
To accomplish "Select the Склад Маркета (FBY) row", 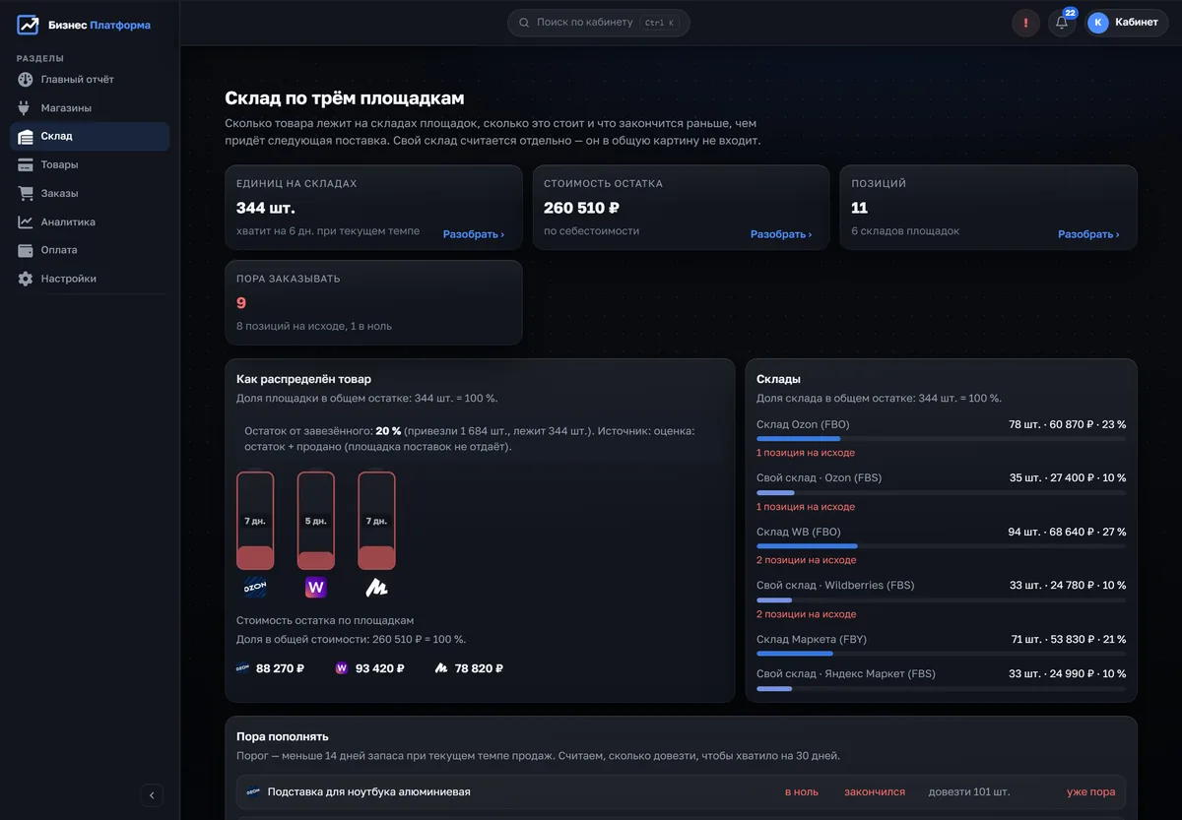I will (x=941, y=644).
